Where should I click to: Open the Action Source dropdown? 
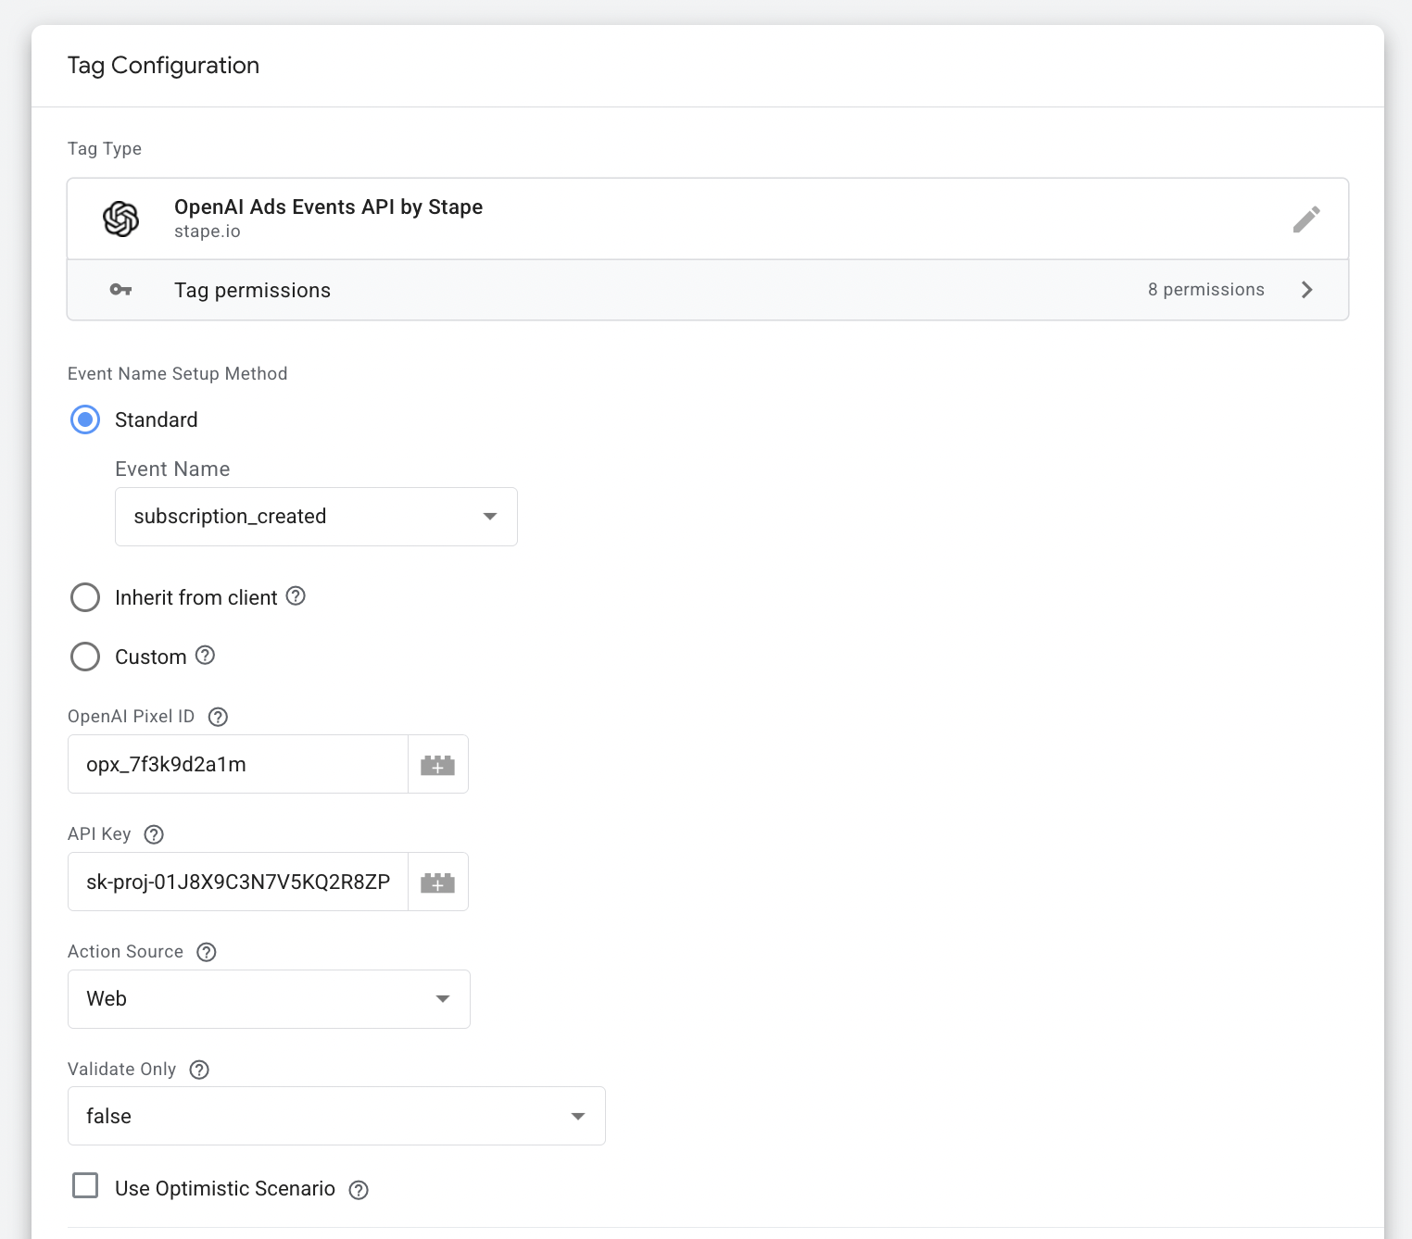tap(269, 999)
